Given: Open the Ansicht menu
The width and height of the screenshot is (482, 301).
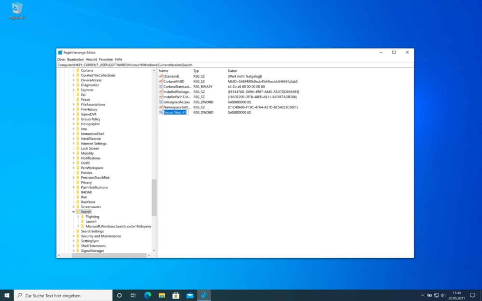Looking at the screenshot, I should point(91,59).
